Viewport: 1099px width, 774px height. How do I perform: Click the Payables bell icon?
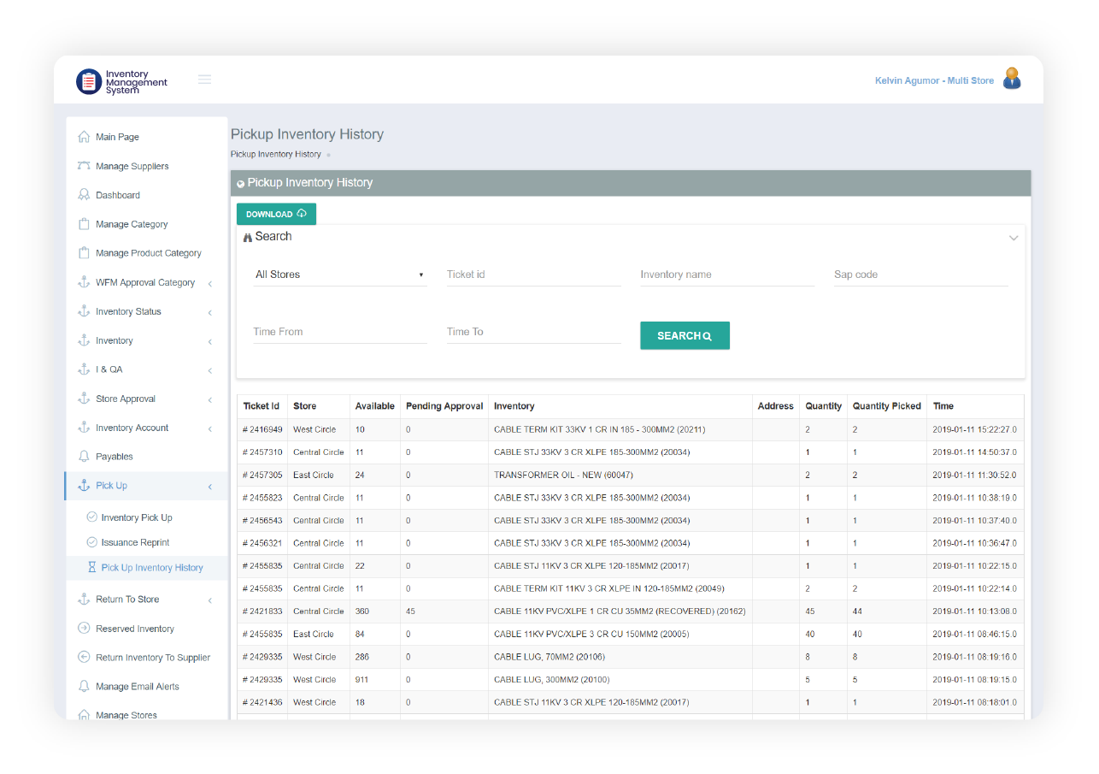click(x=84, y=457)
